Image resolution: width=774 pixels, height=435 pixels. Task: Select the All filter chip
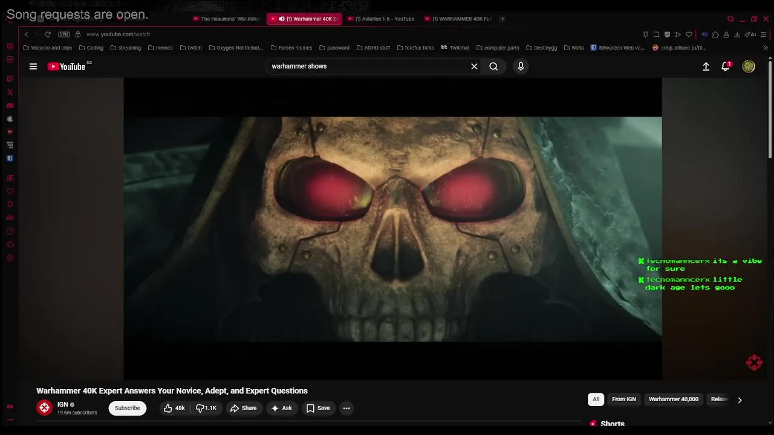click(x=596, y=399)
